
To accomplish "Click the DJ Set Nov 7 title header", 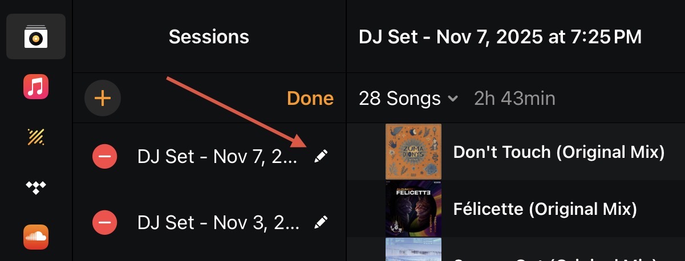I will pyautogui.click(x=500, y=37).
